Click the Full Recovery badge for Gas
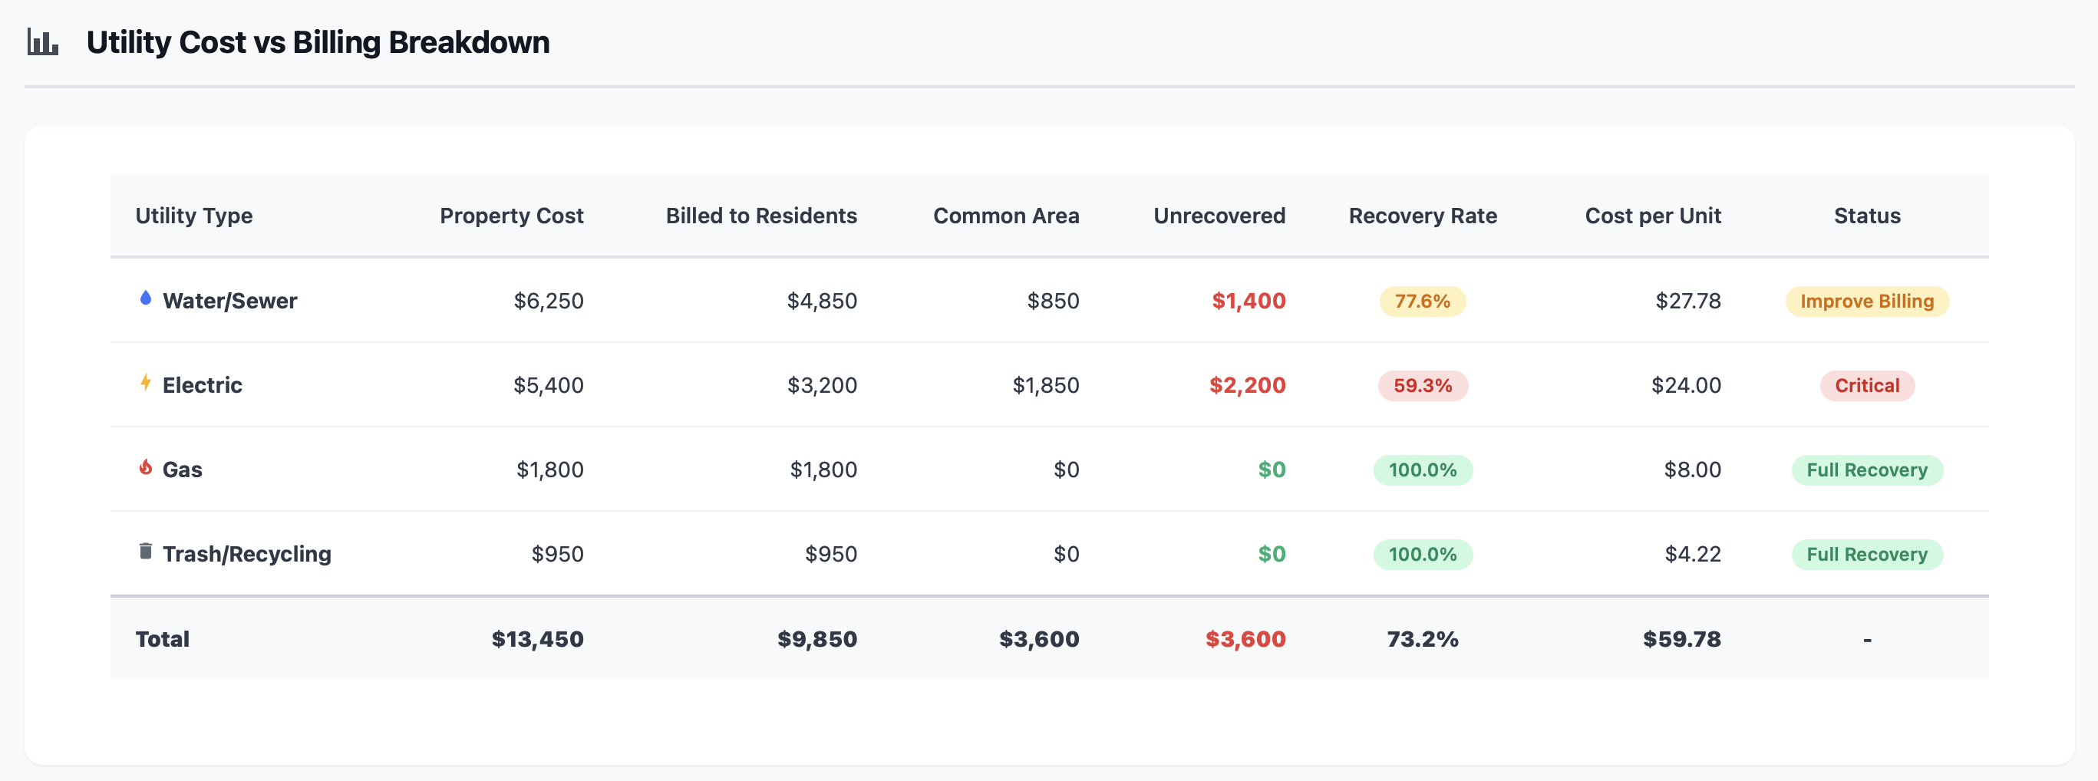 tap(1867, 470)
